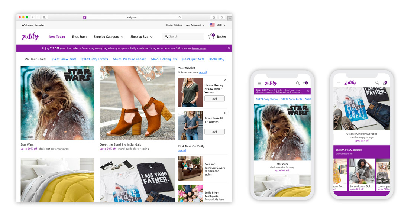Click Rachel Ray deal link
Screen dimensions: 414x208
point(217,59)
